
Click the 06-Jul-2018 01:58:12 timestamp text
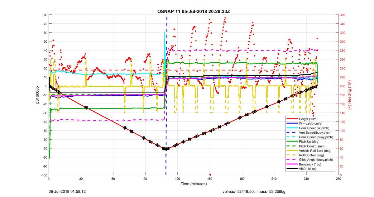(67, 191)
